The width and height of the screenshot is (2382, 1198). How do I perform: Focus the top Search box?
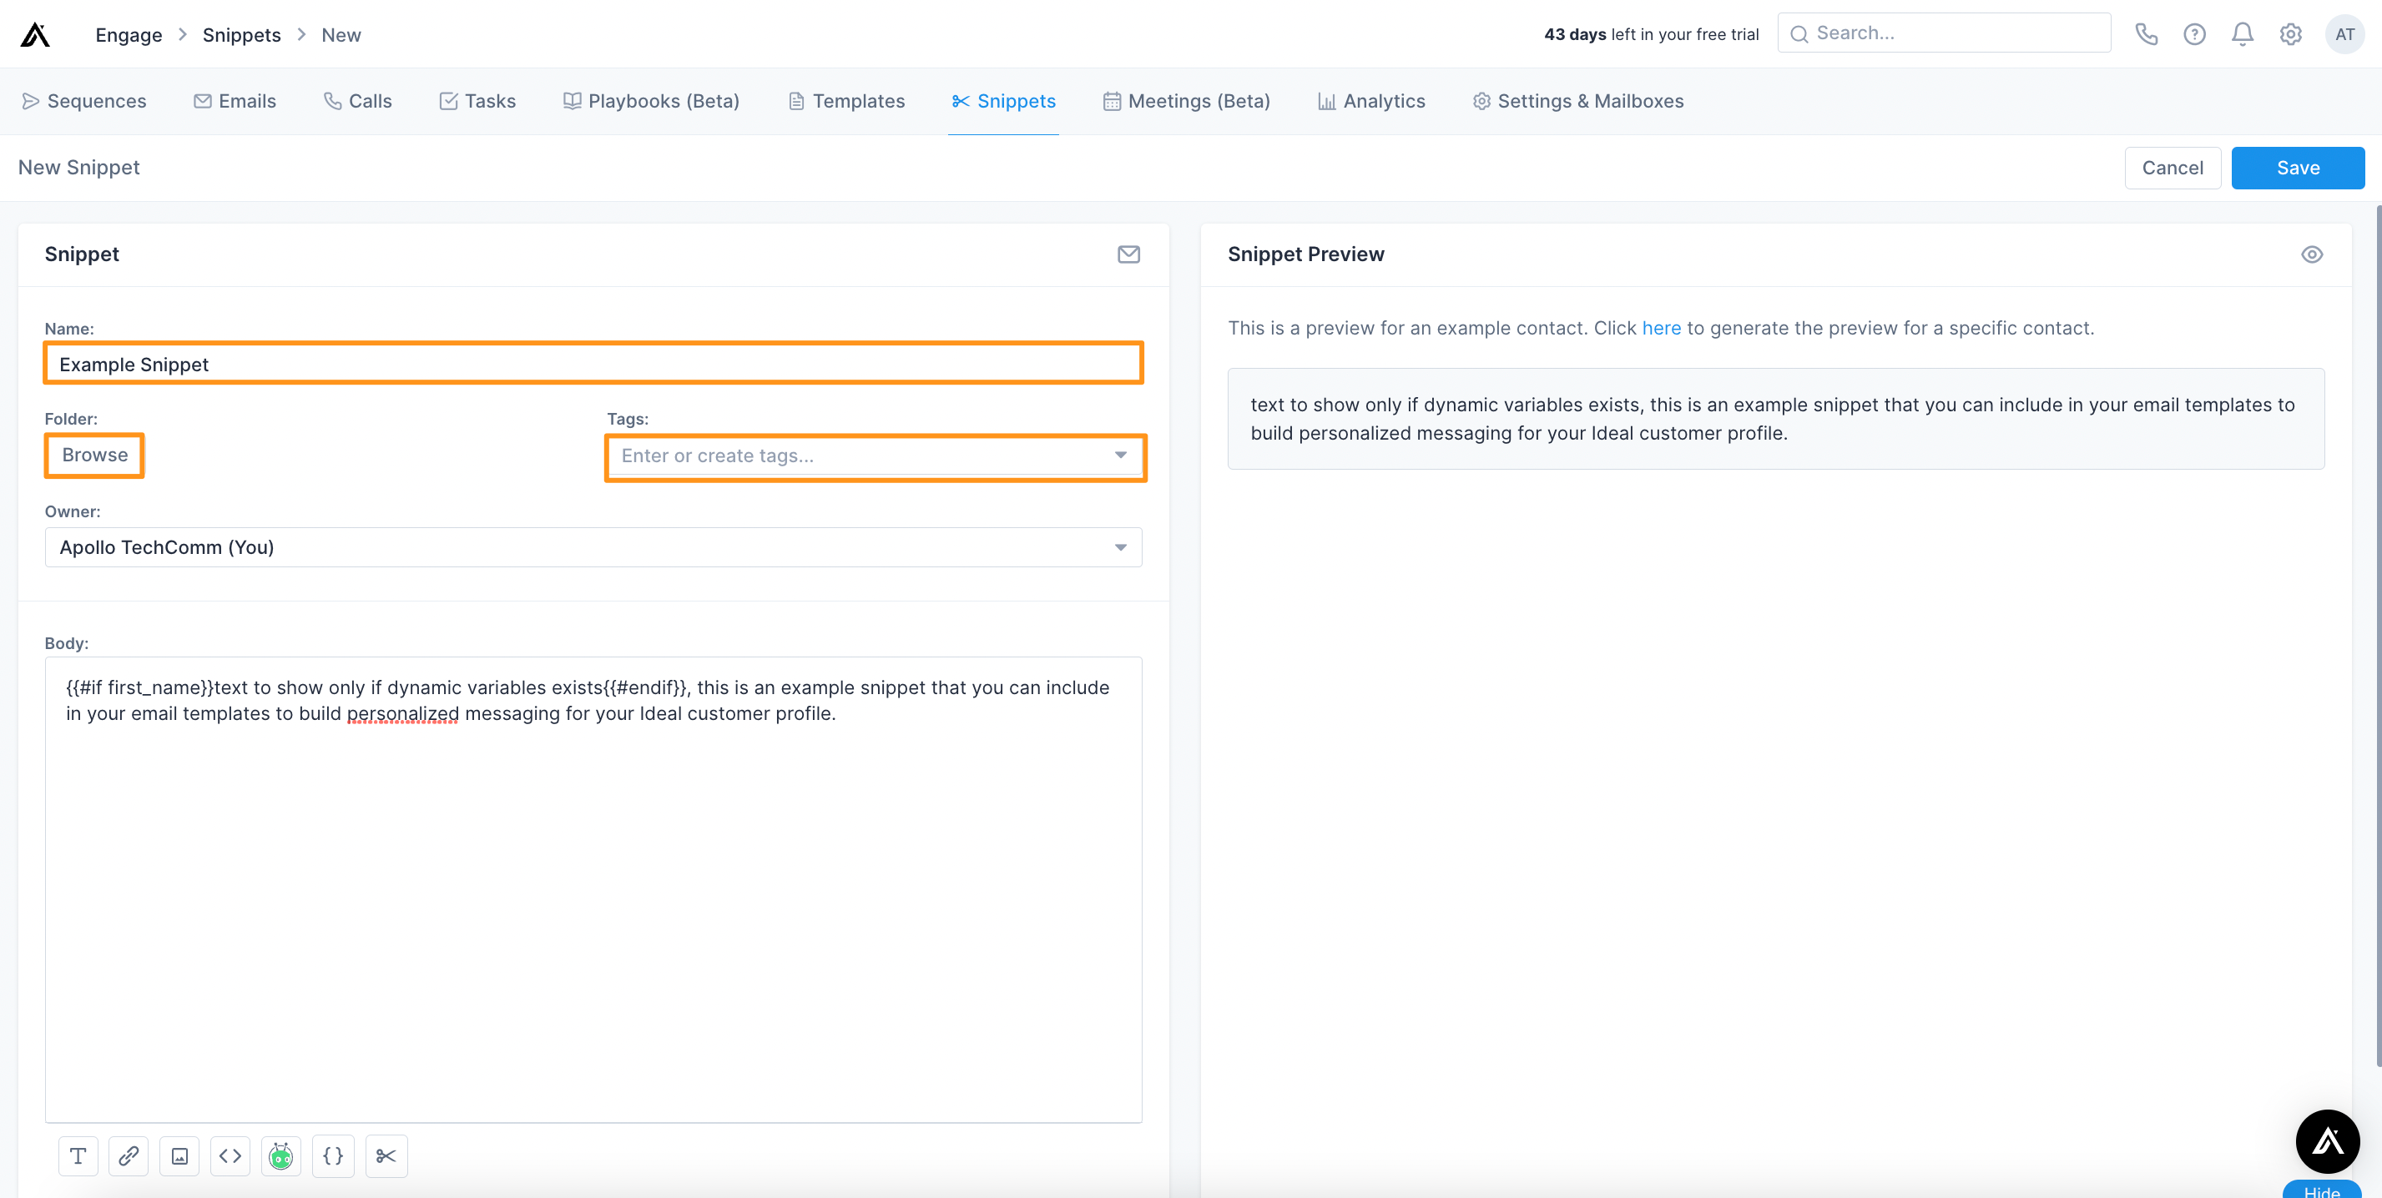coord(1944,33)
